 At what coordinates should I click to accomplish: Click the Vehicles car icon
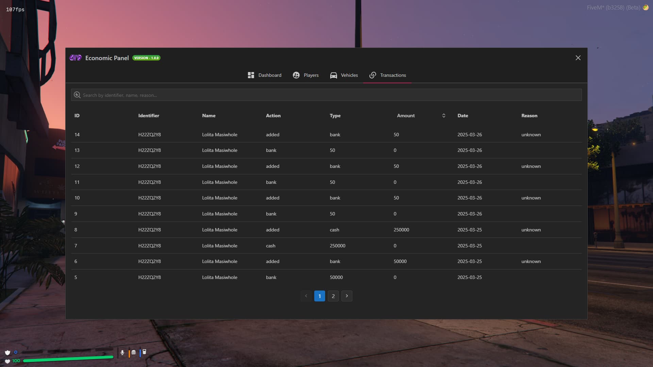pyautogui.click(x=333, y=75)
